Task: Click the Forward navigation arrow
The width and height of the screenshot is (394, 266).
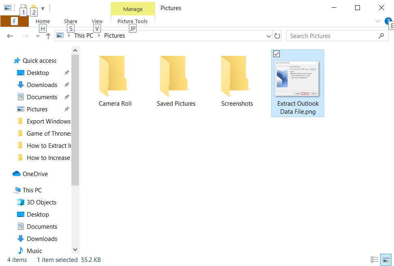Action: tap(26, 36)
